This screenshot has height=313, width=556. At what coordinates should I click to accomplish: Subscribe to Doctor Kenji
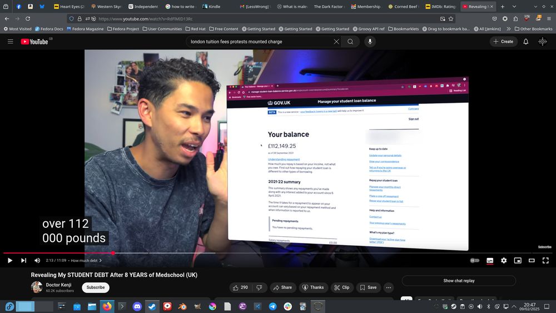coord(96,287)
